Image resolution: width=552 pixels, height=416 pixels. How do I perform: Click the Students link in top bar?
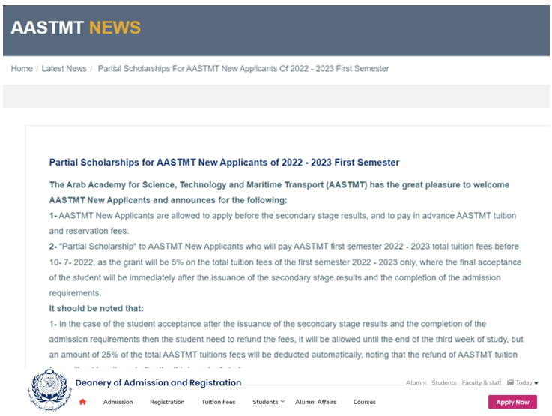point(444,382)
